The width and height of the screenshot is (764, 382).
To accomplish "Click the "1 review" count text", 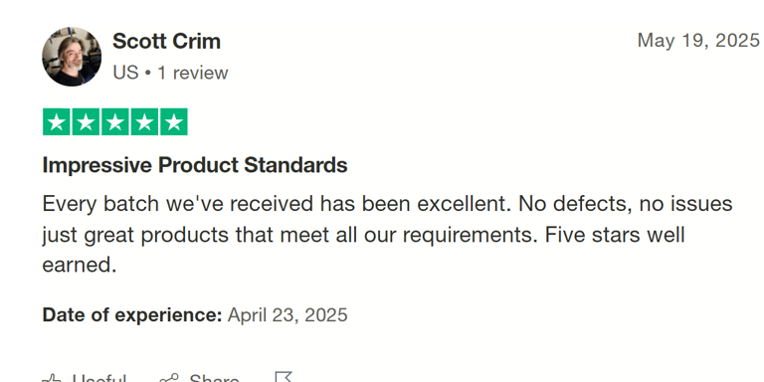I will (x=192, y=73).
